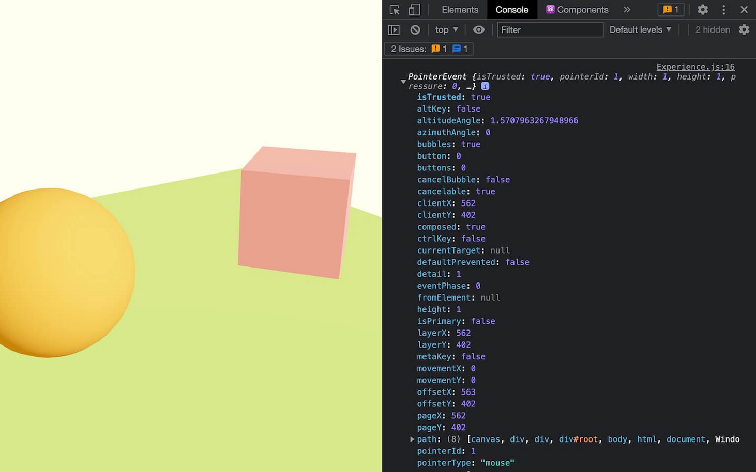
Task: Open the Components tab
Action: tap(577, 10)
